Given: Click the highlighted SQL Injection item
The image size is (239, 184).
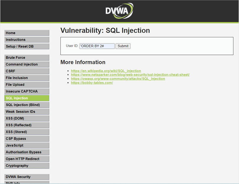Looking at the screenshot, I should (27, 98).
